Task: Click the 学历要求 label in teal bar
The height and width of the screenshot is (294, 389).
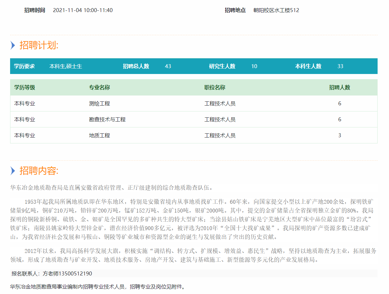Action: tap(24, 66)
